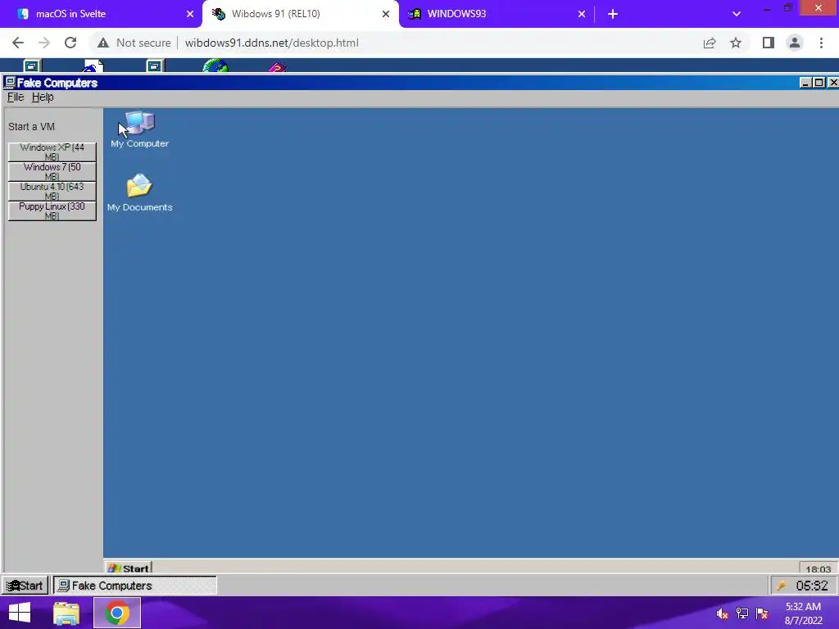
Task: Click the inner VM clock 18:03
Action: (x=819, y=568)
